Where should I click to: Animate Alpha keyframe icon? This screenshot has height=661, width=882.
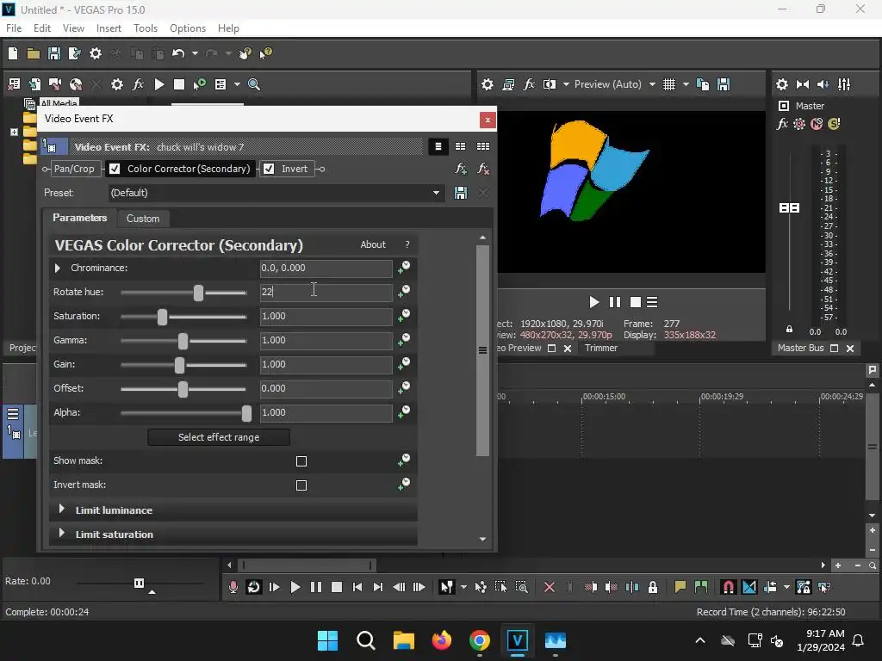404,412
